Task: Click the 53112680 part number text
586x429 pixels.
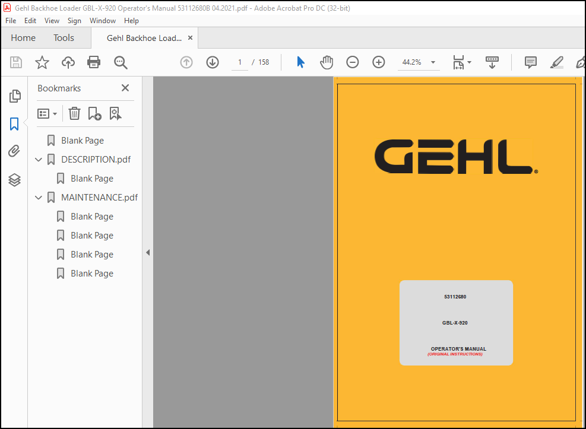Action: click(455, 297)
